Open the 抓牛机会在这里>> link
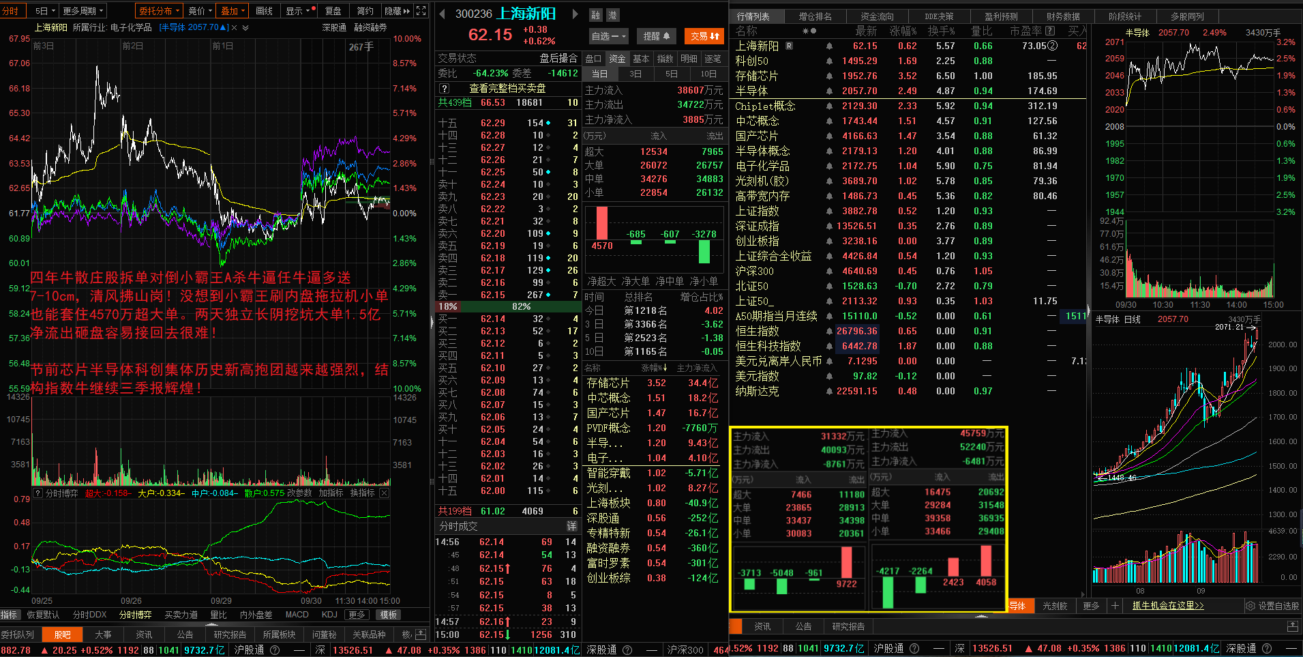The height and width of the screenshot is (657, 1303). 1168,606
